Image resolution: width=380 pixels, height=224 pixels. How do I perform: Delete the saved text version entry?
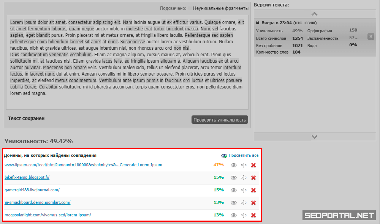coord(371,36)
